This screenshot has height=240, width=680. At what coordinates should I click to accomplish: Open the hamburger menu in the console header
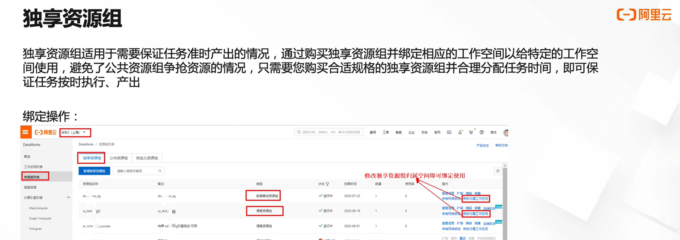point(25,132)
